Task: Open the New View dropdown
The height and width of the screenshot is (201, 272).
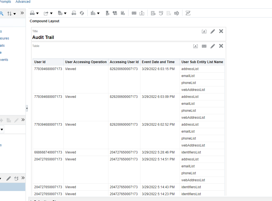Action: [x=95, y=13]
